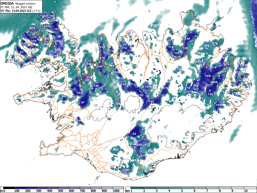Click the visibility value 148
This screenshot has width=257, height=193.
(x=124, y=84)
